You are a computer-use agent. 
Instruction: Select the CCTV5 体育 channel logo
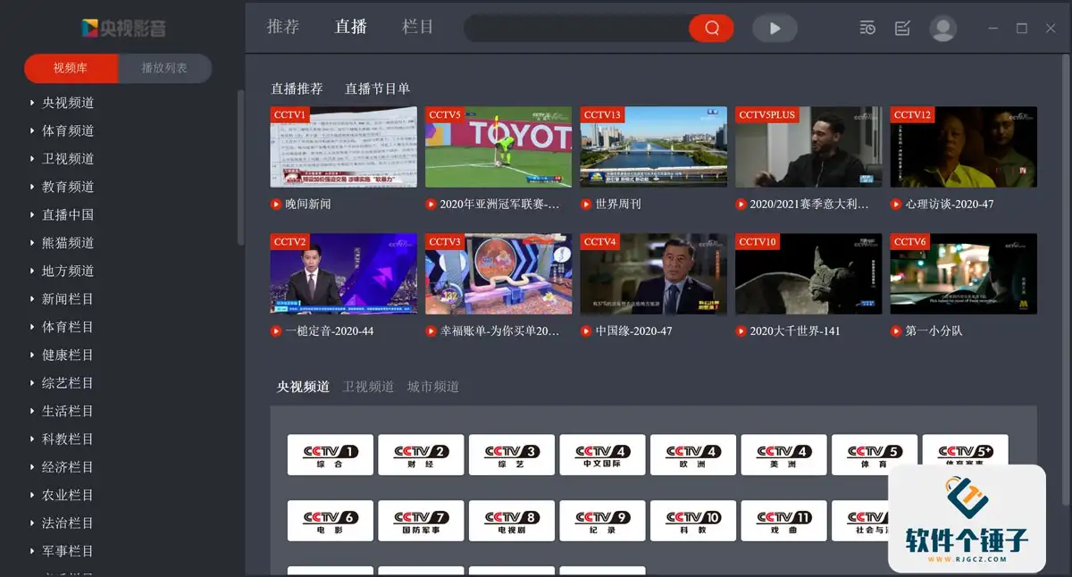[x=875, y=455]
